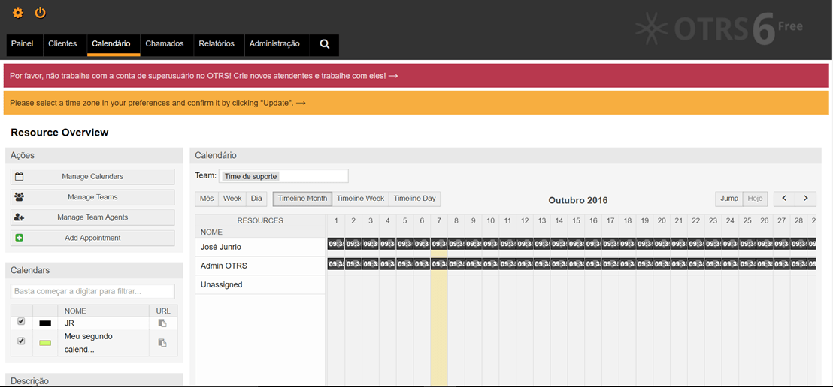The image size is (833, 387).
Task: Open the Administração menu
Action: click(x=274, y=44)
